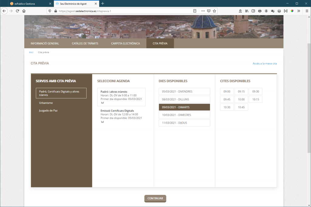The width and height of the screenshot is (311, 207).
Task: Toggle reader view icon in address bar
Action: click(195, 11)
